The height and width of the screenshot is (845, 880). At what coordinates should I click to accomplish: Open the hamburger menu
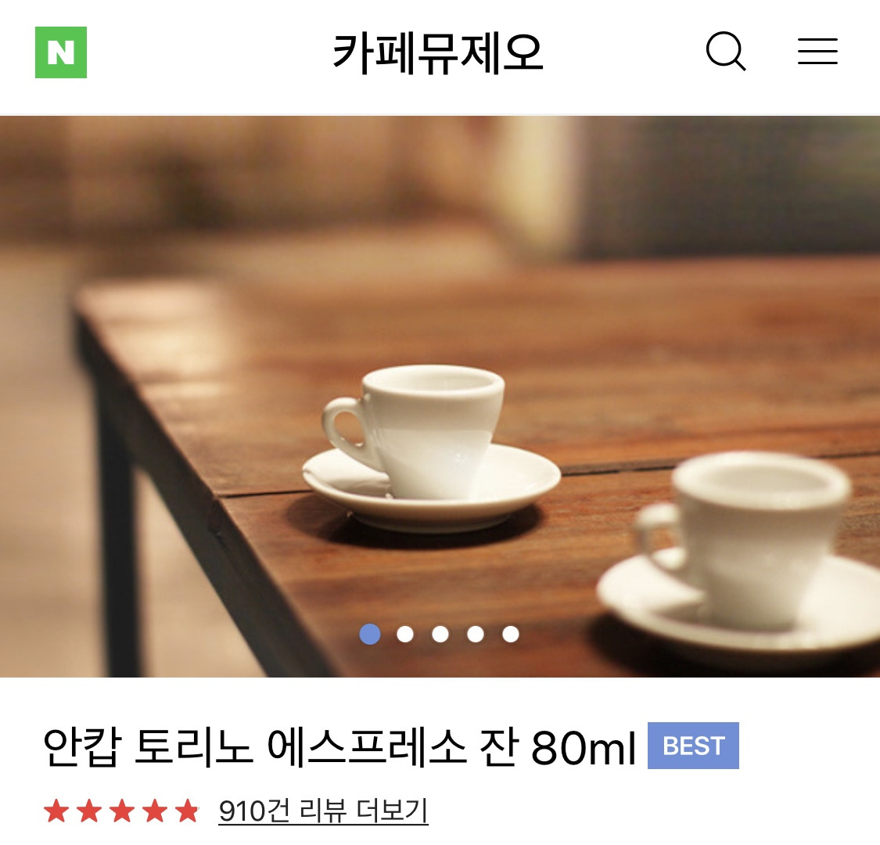tap(817, 51)
